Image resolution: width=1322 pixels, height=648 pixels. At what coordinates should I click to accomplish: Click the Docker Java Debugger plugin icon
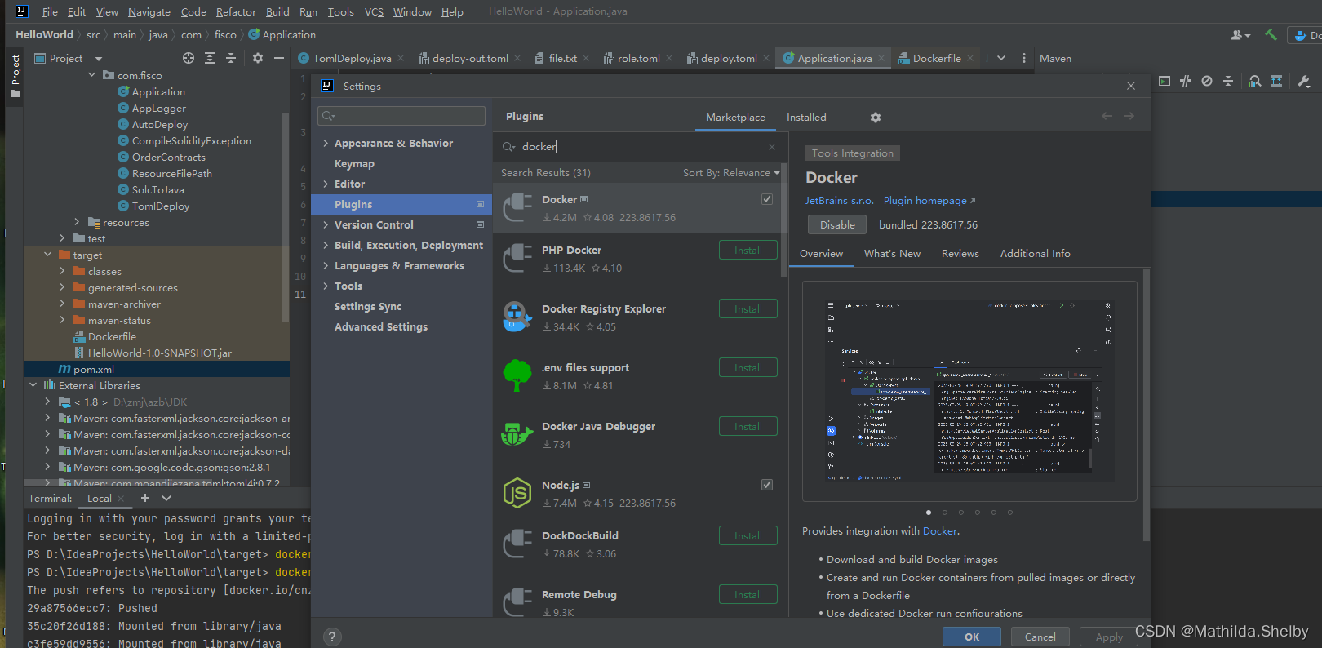coord(517,434)
